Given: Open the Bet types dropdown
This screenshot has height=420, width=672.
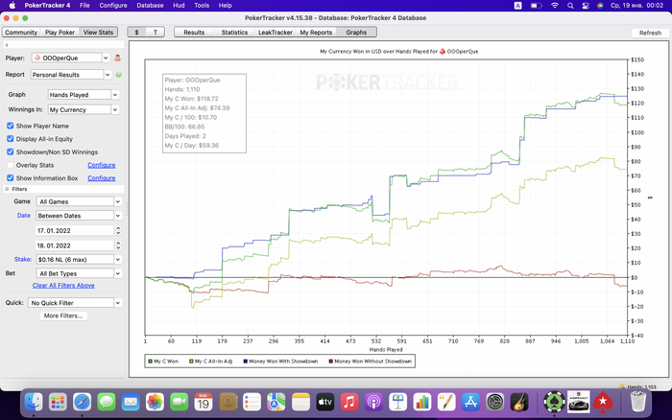Looking at the screenshot, I should tap(118, 273).
